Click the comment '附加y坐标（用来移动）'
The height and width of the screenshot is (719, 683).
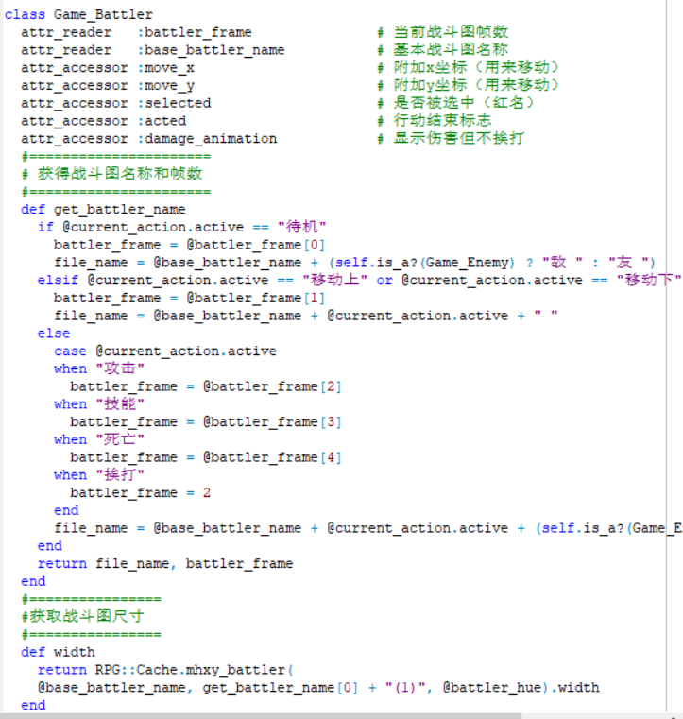[476, 85]
